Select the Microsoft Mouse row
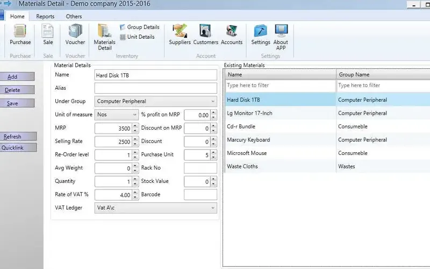Screen dimensions: 430x269 pyautogui.click(x=327, y=153)
